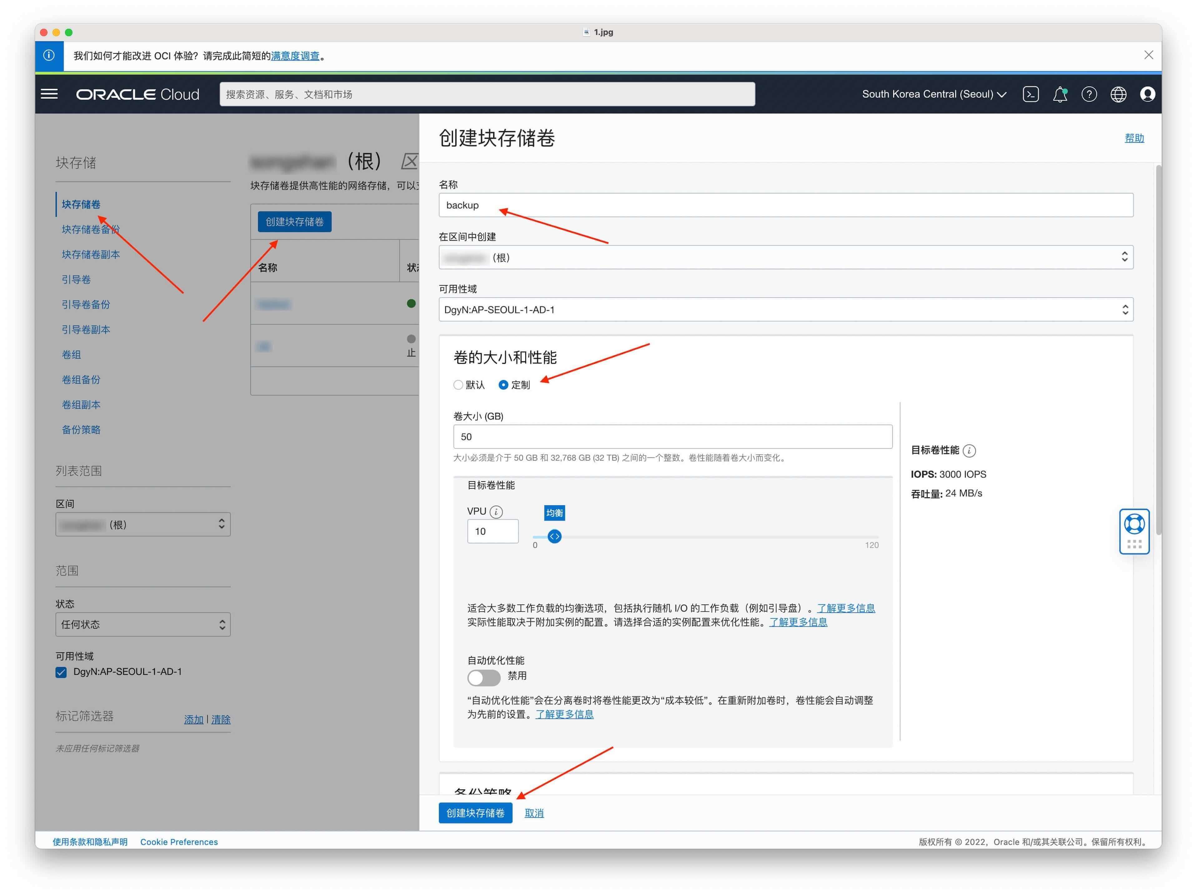
Task: Open 使用条款和隐私声明 footer link
Action: 90,842
